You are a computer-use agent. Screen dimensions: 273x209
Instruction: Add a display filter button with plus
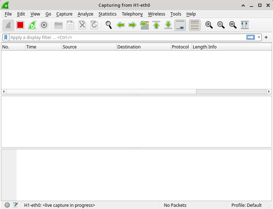(266, 37)
